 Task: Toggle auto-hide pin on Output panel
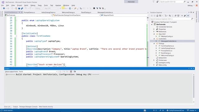[191, 68]
